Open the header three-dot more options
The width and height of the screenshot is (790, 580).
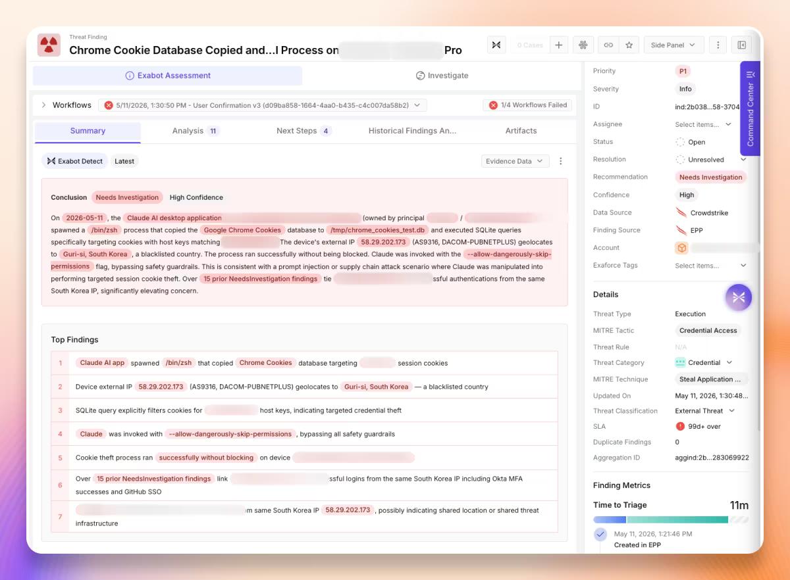[718, 45]
